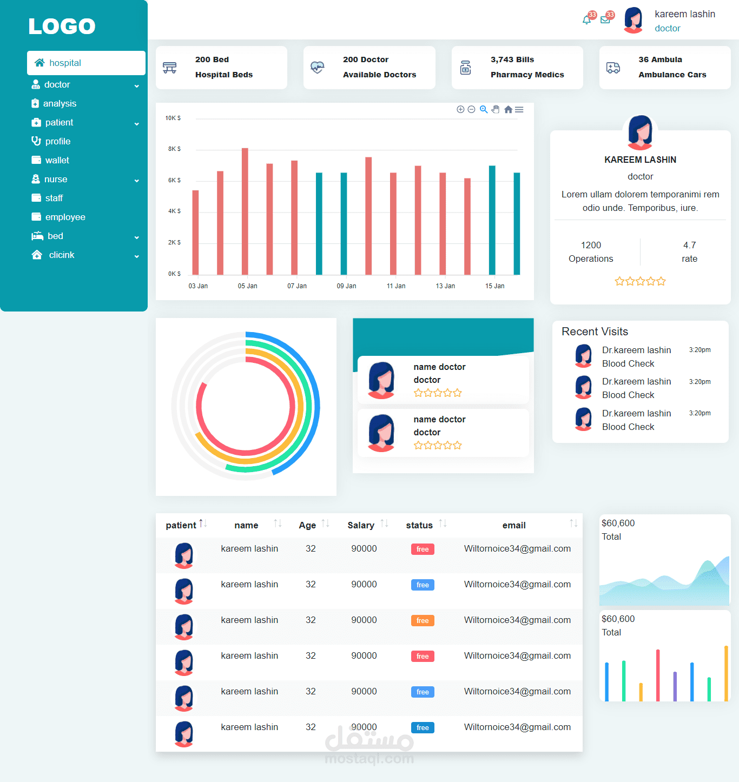Sort table by name column arrows
Screen dimensions: 739x782
tap(278, 523)
